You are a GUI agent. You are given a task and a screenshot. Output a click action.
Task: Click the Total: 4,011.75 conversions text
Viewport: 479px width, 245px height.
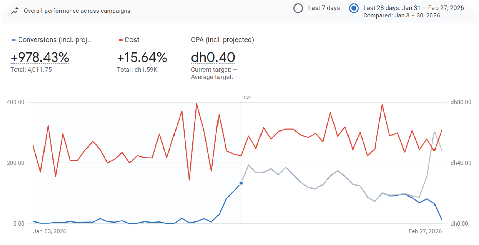click(31, 69)
